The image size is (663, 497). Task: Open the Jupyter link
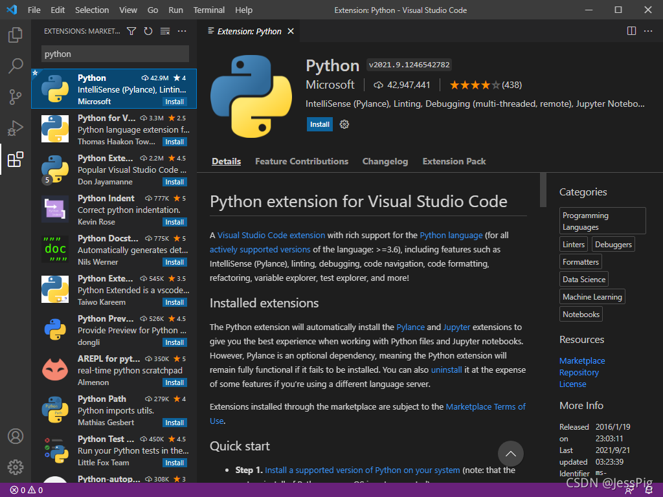[456, 327]
